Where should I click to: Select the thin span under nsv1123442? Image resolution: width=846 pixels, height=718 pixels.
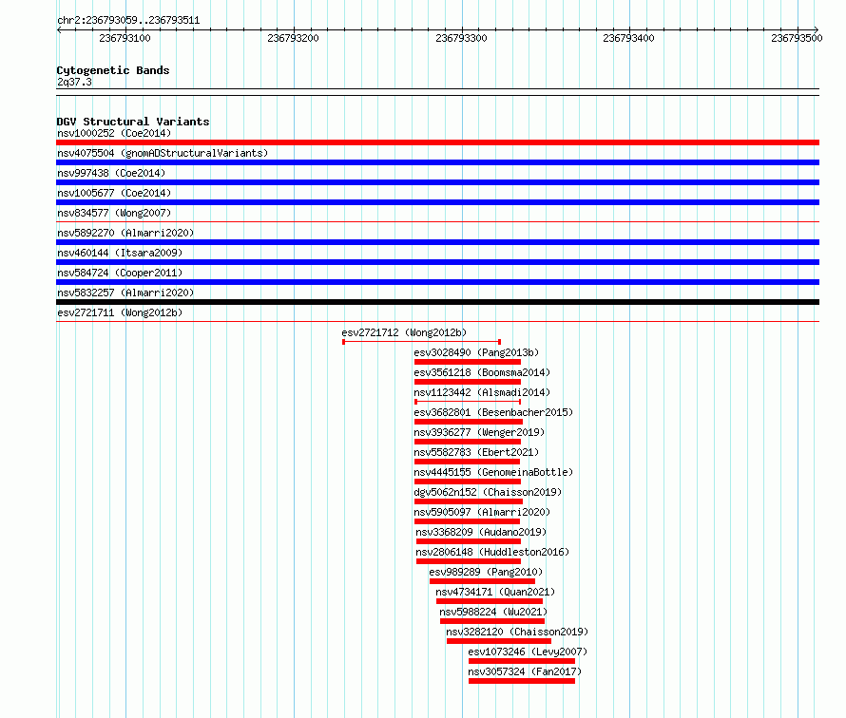coord(468,402)
